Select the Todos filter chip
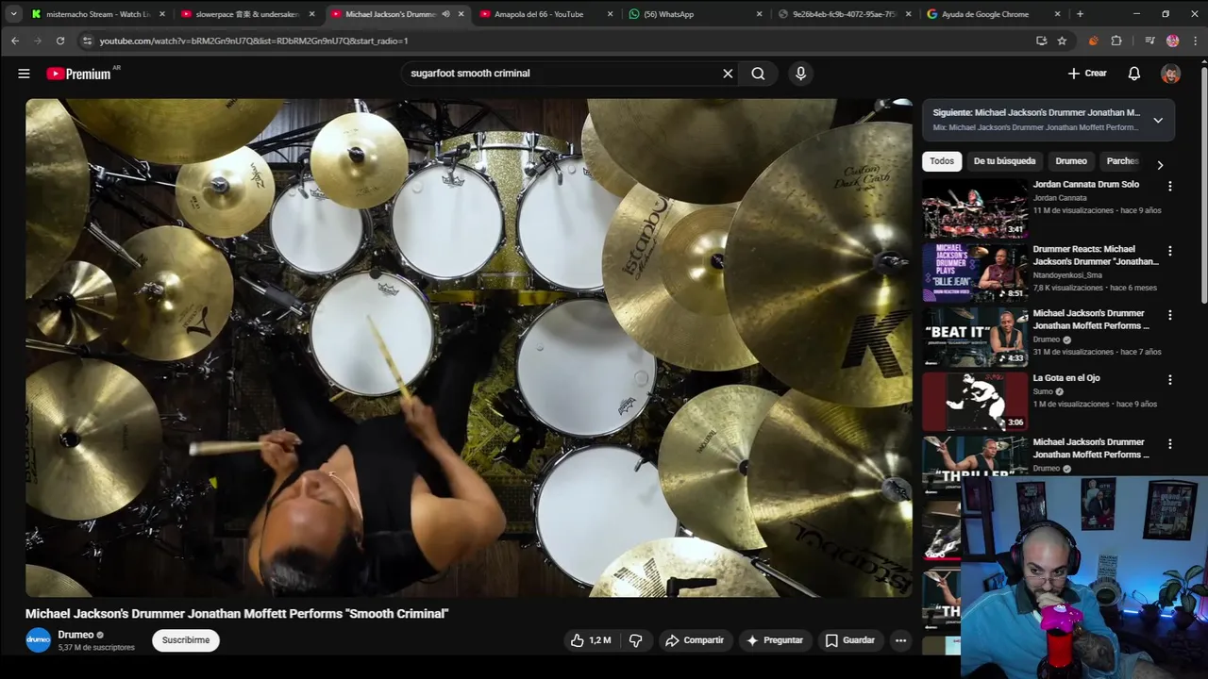 tap(942, 161)
